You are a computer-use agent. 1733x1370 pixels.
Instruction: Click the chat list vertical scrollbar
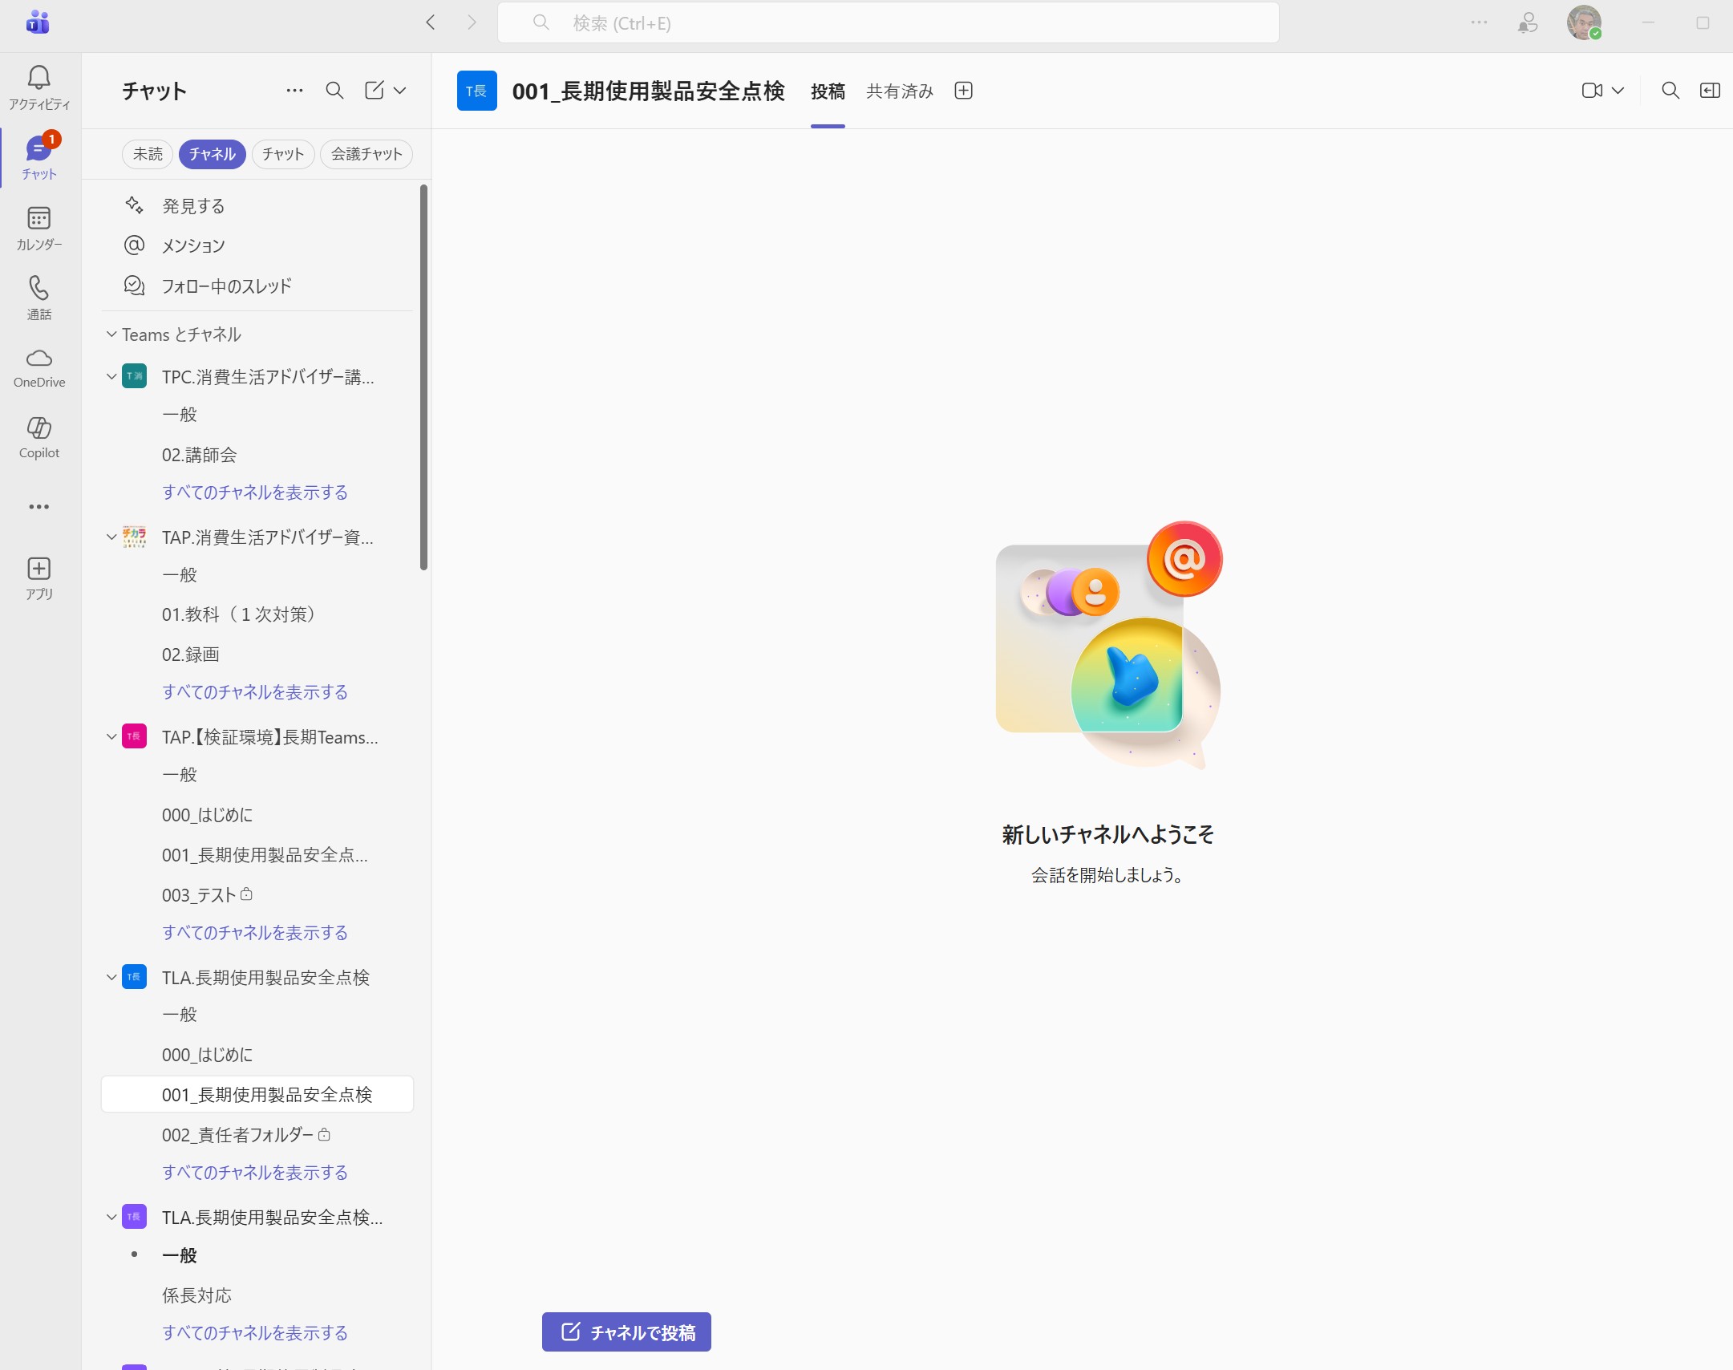(423, 377)
